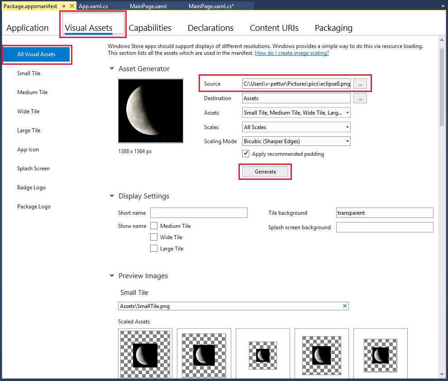
Task: Select the first scaled asset thumbnail
Action: tap(145, 353)
